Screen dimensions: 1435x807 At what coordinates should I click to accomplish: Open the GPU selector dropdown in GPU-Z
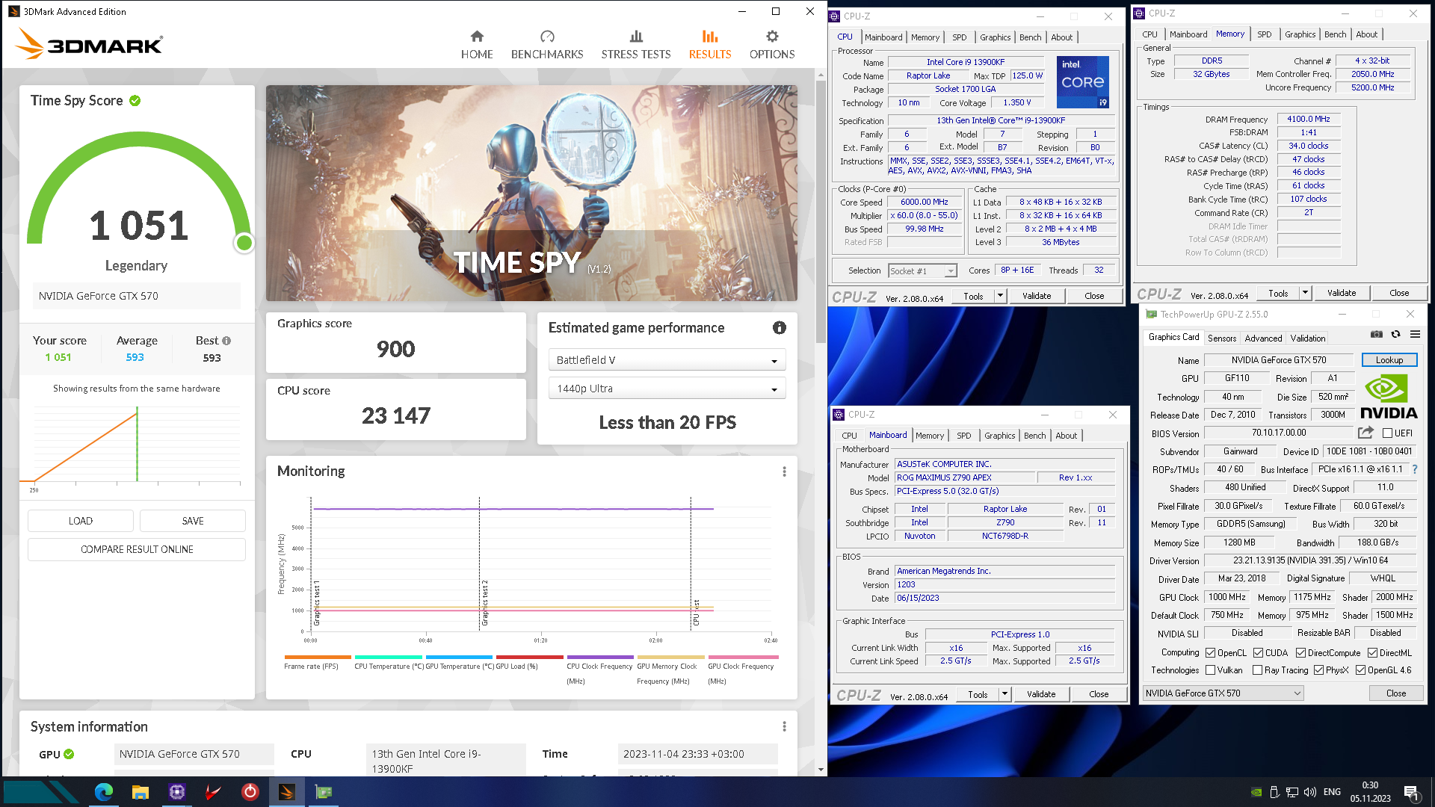pyautogui.click(x=1223, y=693)
